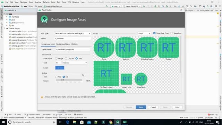Click the Name input field
The height and width of the screenshot is (125, 222).
coord(72,39)
